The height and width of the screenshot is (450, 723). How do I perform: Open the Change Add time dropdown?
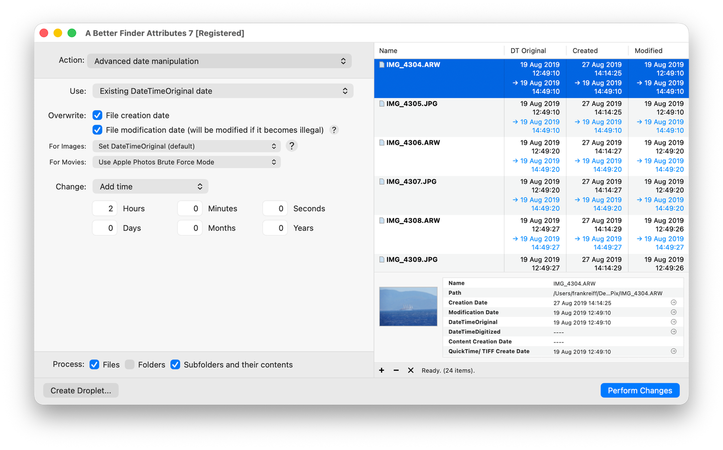tap(150, 186)
